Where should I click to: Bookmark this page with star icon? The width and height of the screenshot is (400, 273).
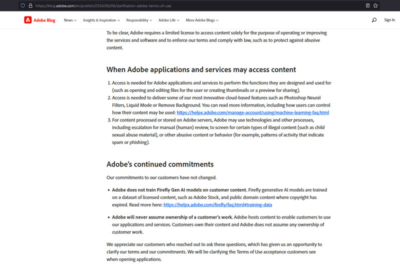375,5
